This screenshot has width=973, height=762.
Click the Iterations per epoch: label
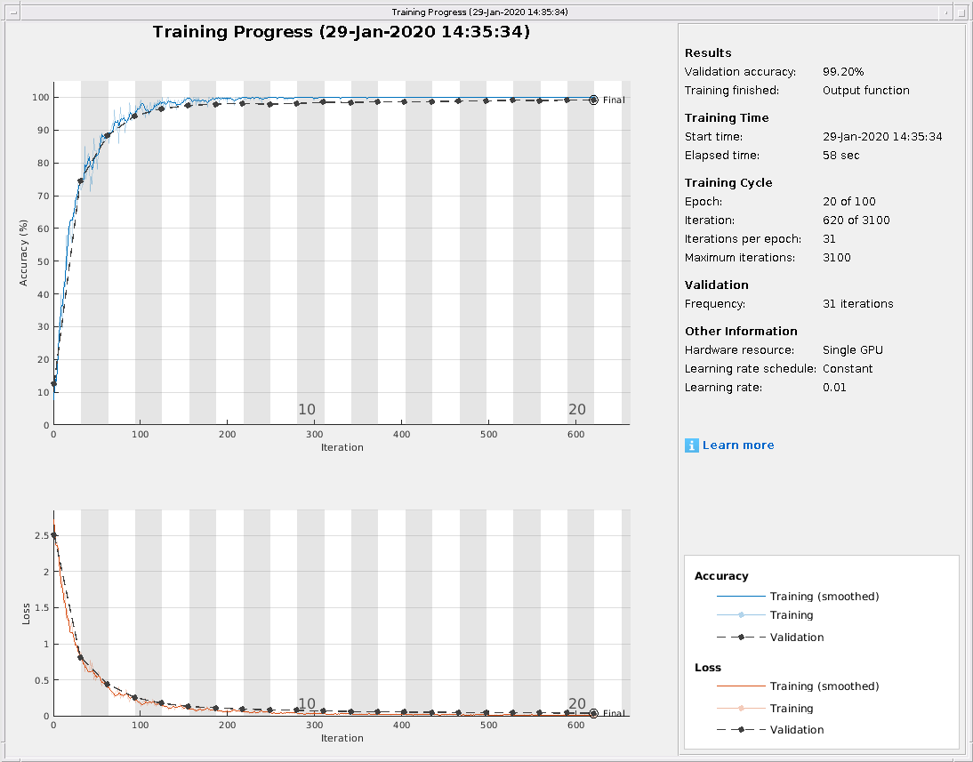(x=743, y=239)
